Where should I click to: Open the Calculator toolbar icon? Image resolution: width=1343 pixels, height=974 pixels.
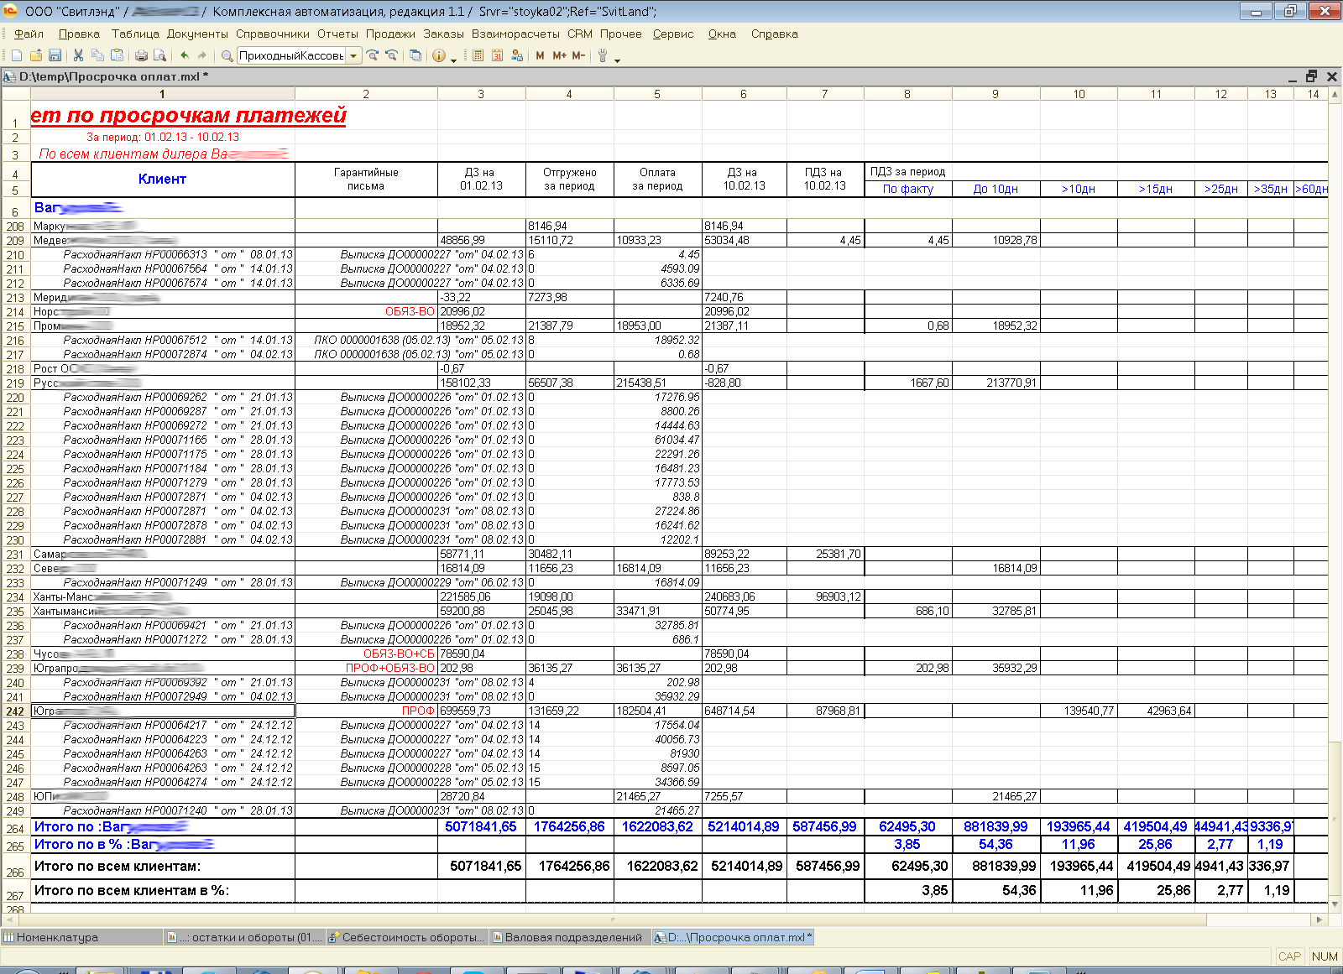click(x=478, y=55)
